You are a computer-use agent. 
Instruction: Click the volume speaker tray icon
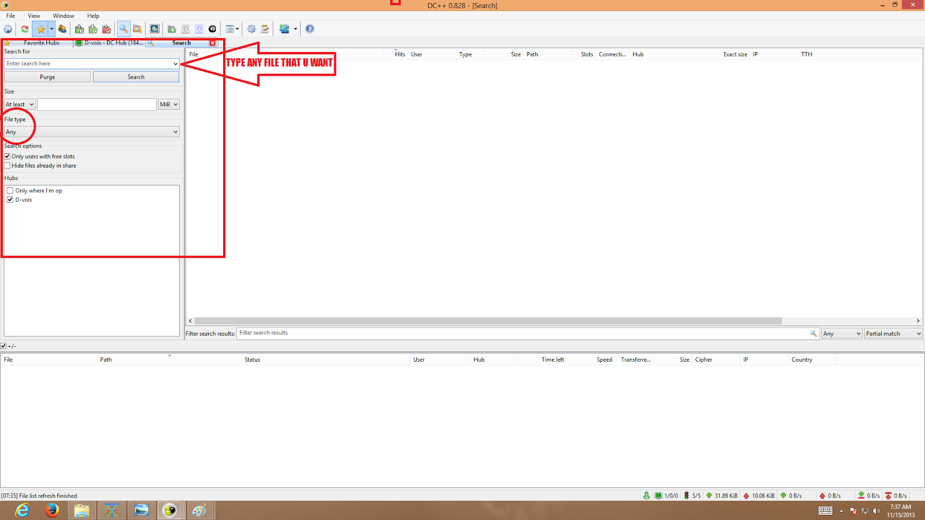[876, 511]
